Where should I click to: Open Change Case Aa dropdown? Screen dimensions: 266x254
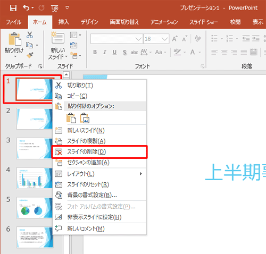pos(161,52)
